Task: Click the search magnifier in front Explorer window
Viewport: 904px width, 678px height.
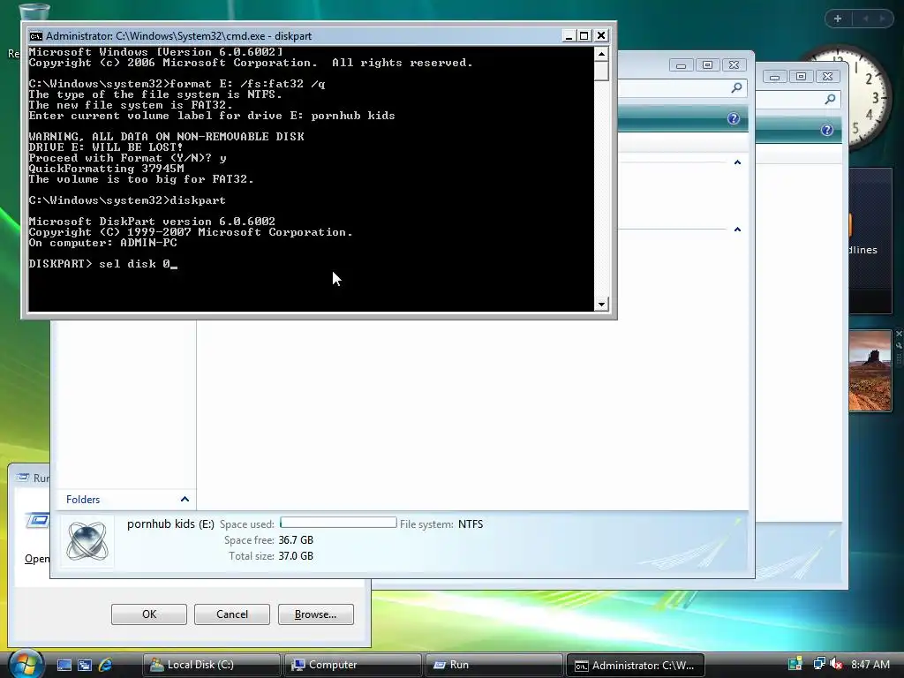Action: 736,87
